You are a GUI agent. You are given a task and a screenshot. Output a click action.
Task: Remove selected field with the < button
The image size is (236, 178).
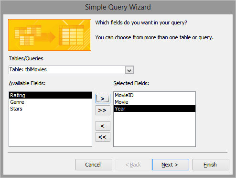pos(103,126)
